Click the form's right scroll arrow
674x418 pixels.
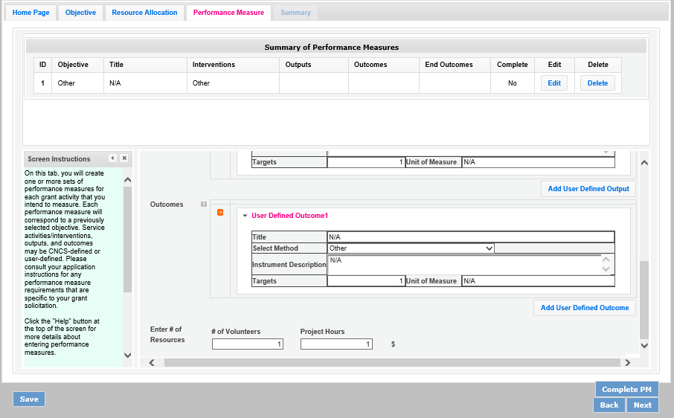[627, 362]
